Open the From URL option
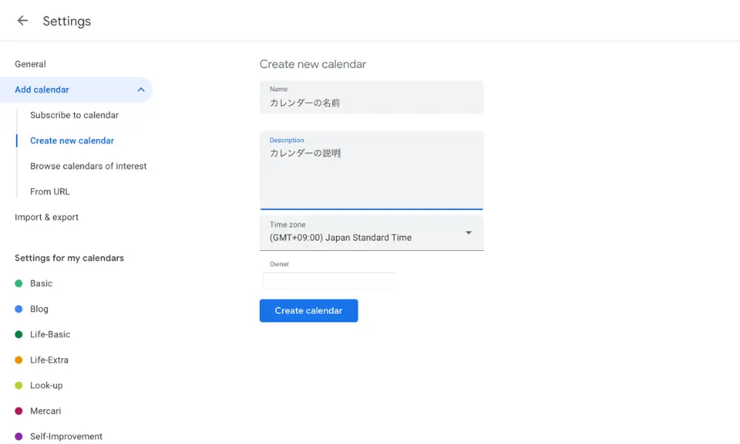Image resolution: width=740 pixels, height=444 pixels. coord(50,192)
